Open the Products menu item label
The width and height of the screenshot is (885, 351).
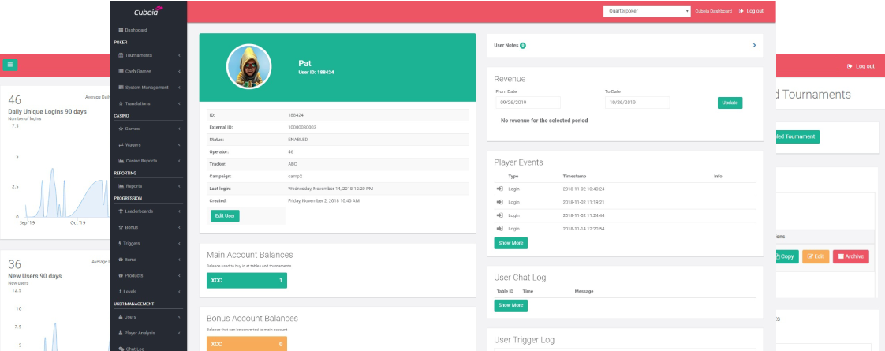(134, 275)
